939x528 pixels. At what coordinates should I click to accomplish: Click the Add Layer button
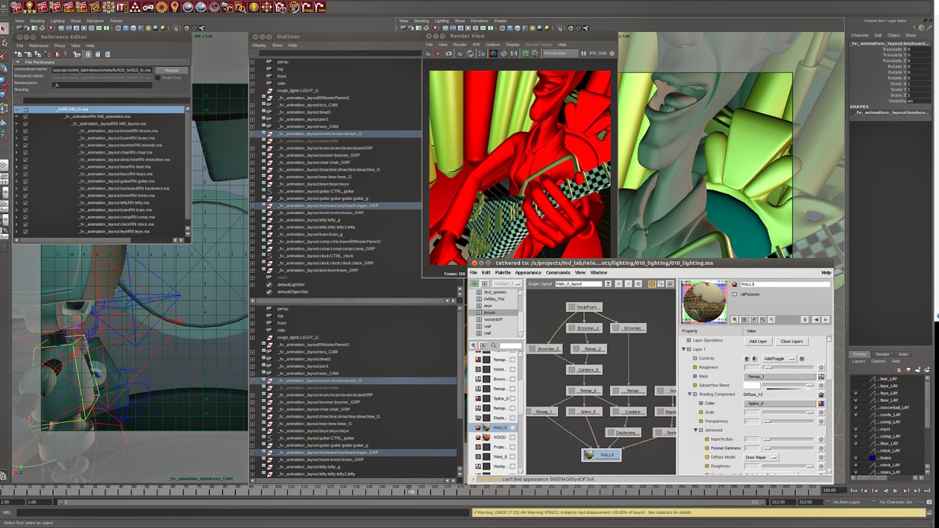point(758,341)
